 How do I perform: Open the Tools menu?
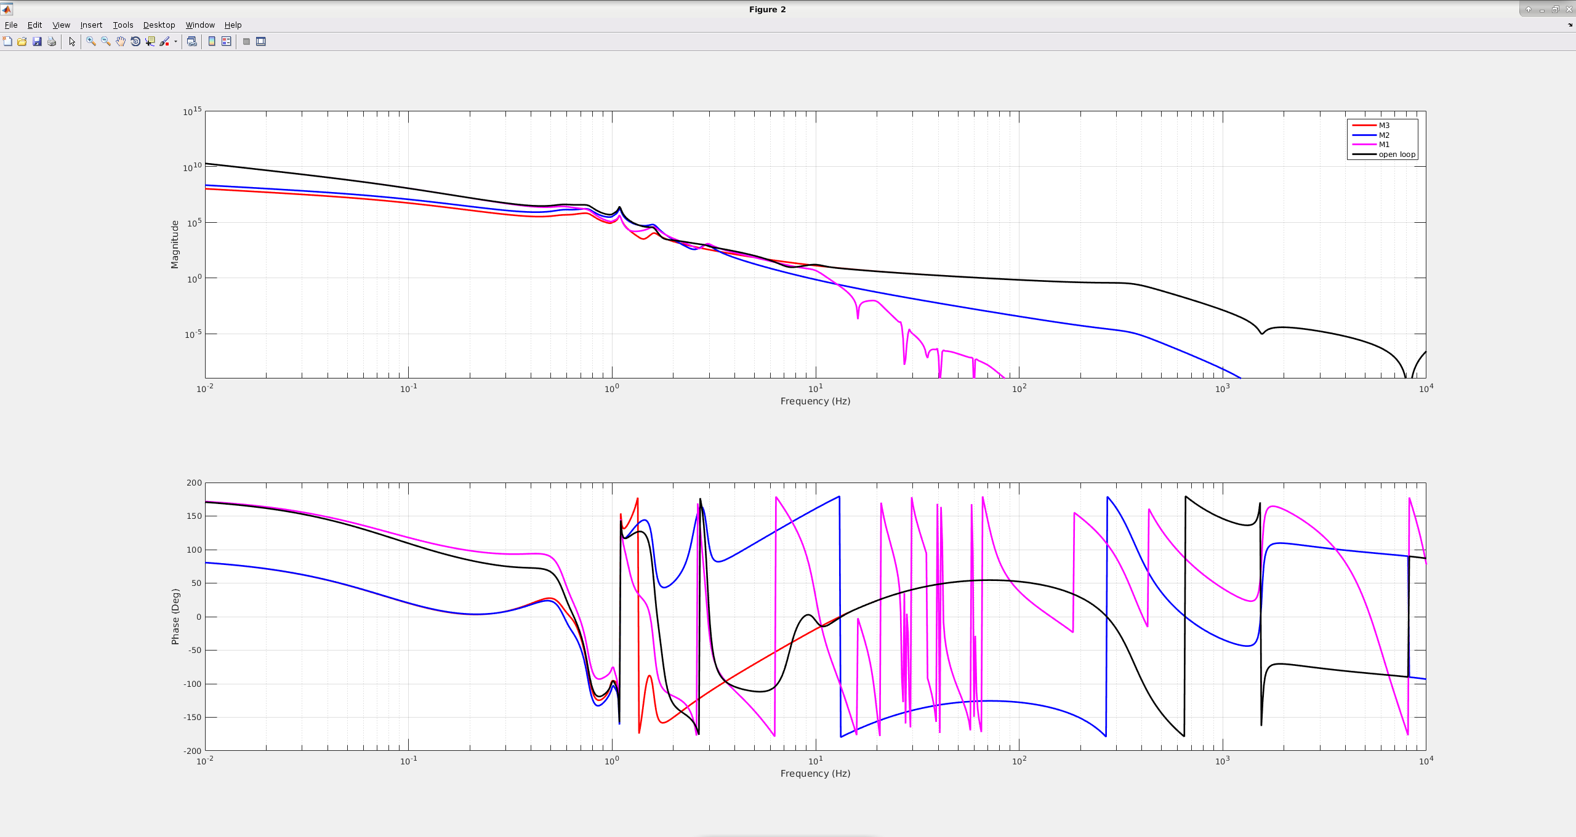123,25
